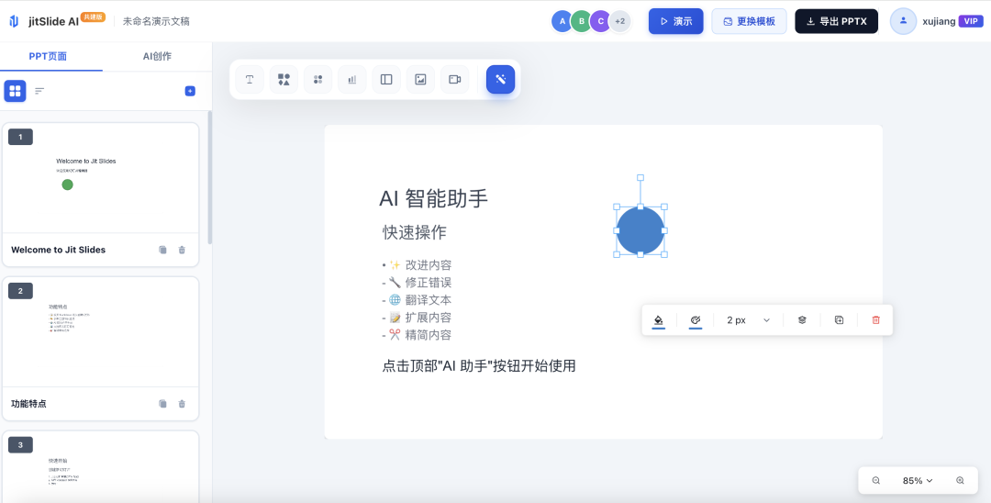This screenshot has height=503, width=991.
Task: Select slide 2 thumbnail
Action: click(101, 332)
